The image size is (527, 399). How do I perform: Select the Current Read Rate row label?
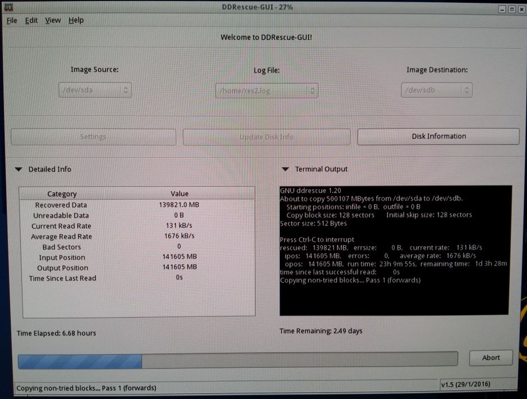click(61, 226)
